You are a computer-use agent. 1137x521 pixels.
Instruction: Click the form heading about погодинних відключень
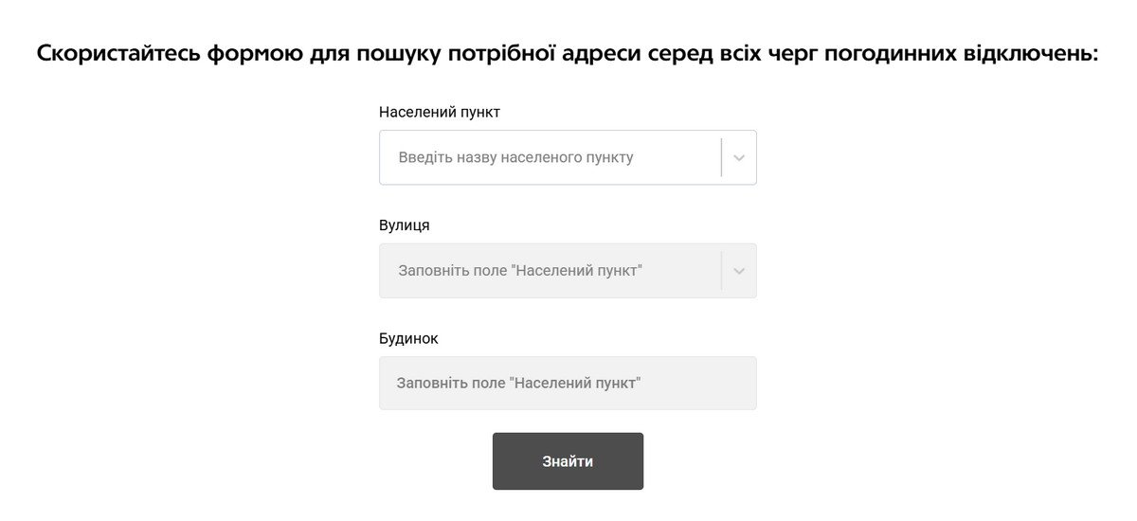(x=568, y=53)
